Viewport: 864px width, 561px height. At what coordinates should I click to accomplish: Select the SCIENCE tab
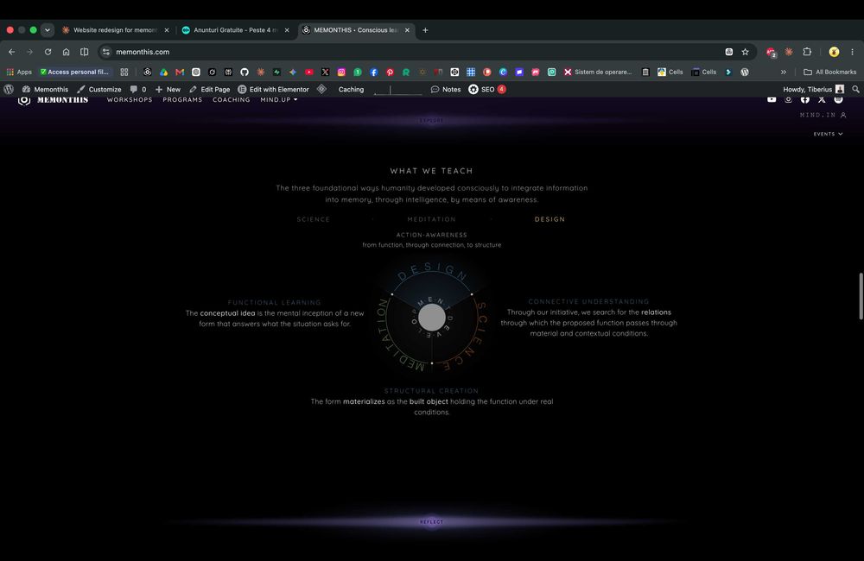tap(313, 219)
